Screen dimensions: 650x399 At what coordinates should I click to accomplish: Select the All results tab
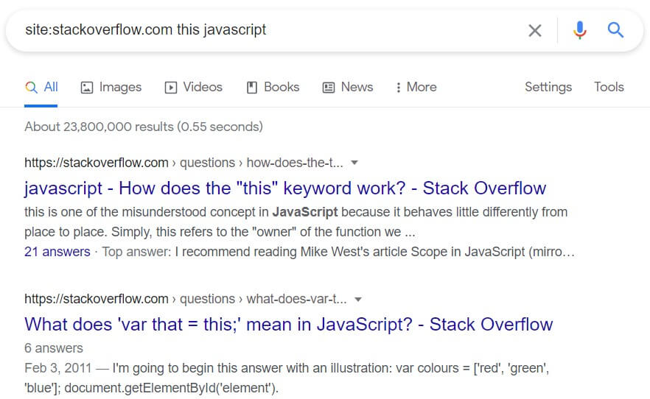[41, 87]
